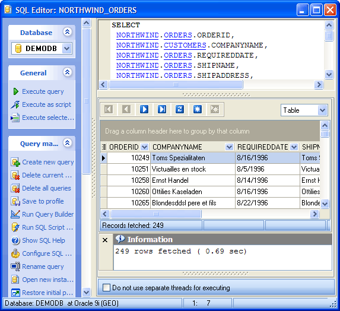Screen dimensions: 340x311
Task: Open the COMPANYNAME column filter dropdown
Action: (x=229, y=147)
